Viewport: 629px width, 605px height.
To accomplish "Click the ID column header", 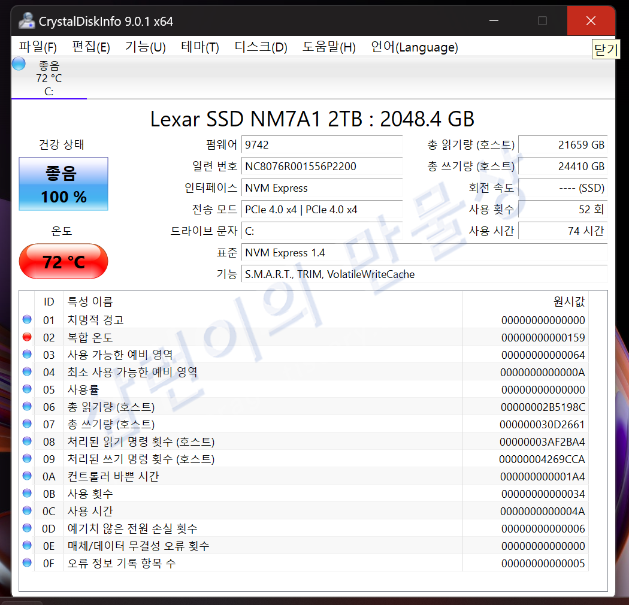I will [x=49, y=301].
